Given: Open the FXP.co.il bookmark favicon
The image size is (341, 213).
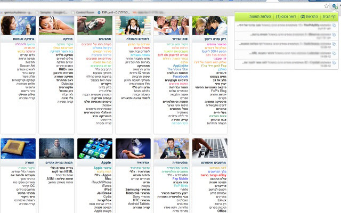Looking at the screenshot, I should [x=99, y=12].
